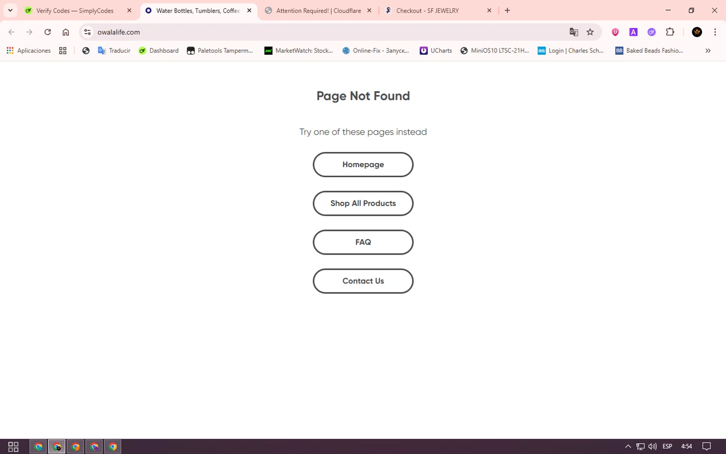
Task: Click the Contact Us button
Action: 363,281
